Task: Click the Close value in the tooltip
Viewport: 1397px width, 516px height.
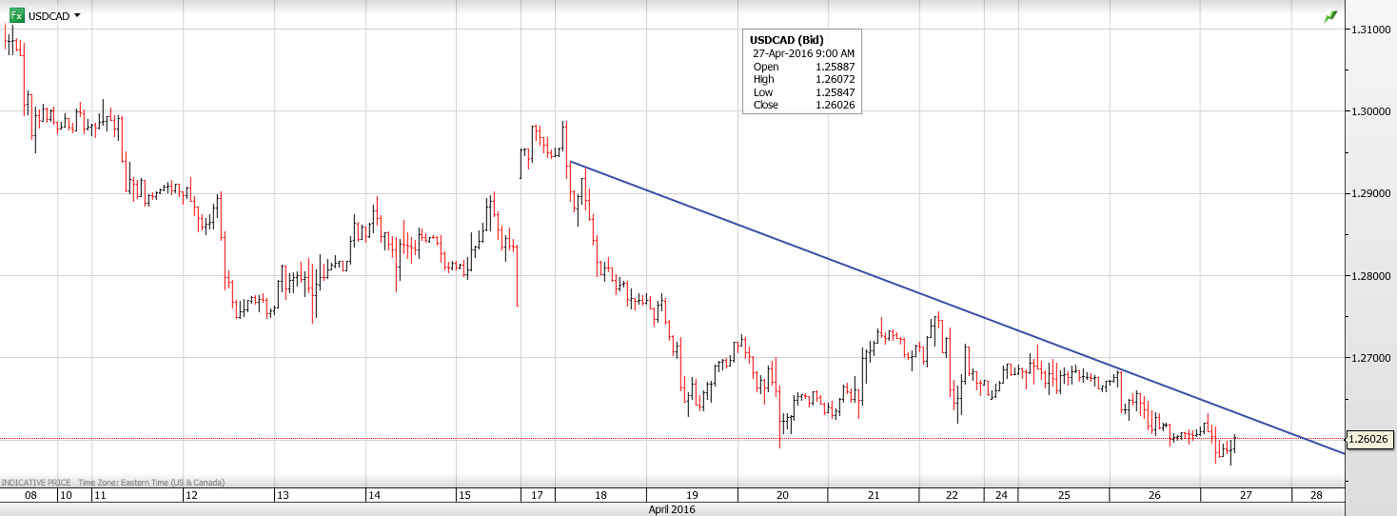Action: tap(835, 105)
